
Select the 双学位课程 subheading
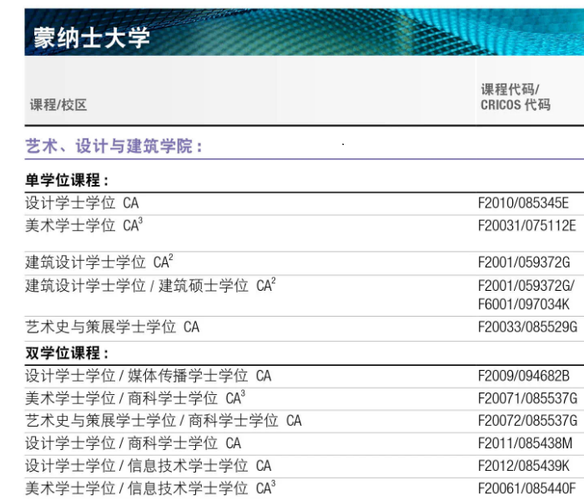point(67,352)
